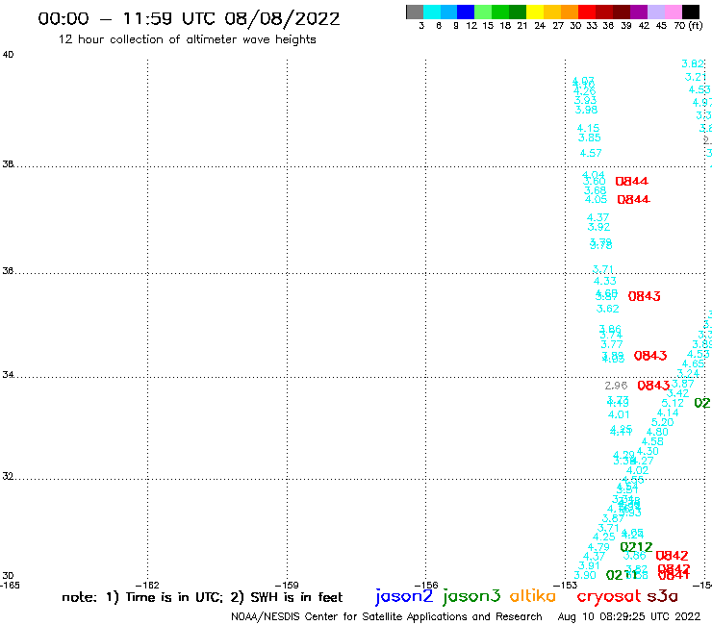Click the 'NOAA/NESDIS Center for Satellite Applications and Research' credit
This screenshot has height=625, width=712.
[387, 616]
